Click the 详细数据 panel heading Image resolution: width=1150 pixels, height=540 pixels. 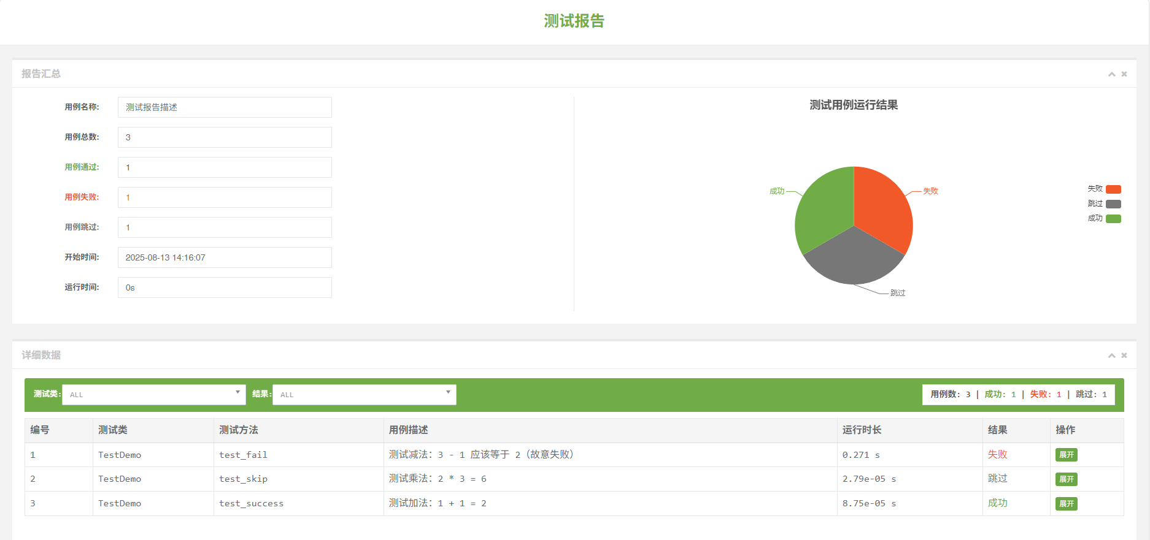click(41, 355)
